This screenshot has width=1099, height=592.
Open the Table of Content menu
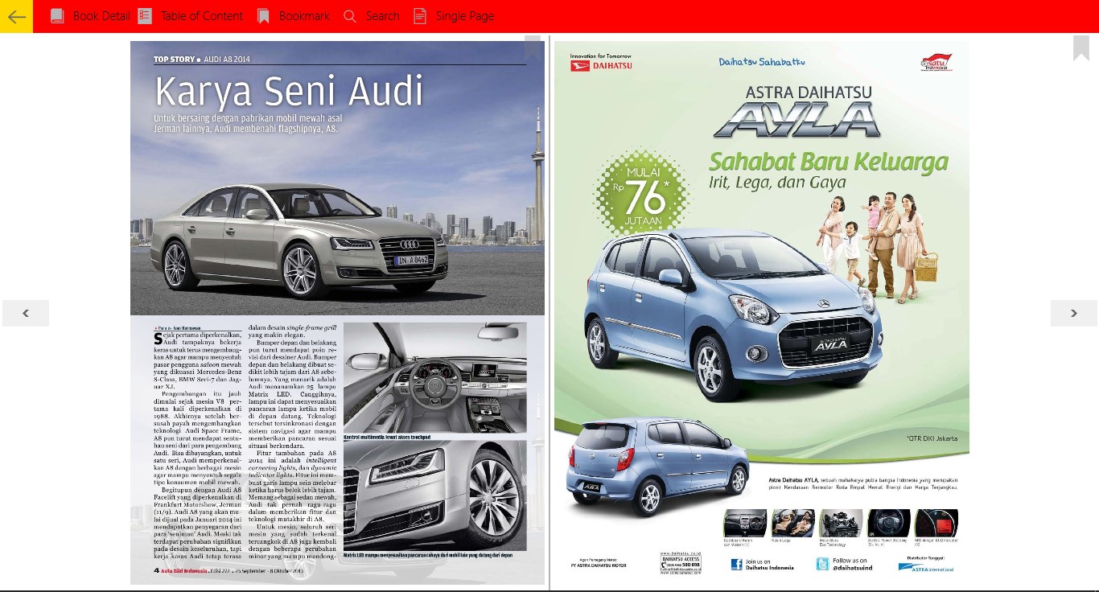[x=202, y=16]
